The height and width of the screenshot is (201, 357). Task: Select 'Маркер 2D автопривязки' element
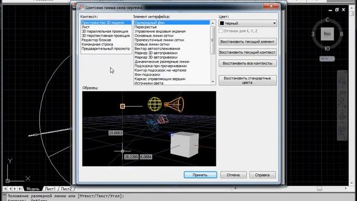pyautogui.click(x=156, y=53)
